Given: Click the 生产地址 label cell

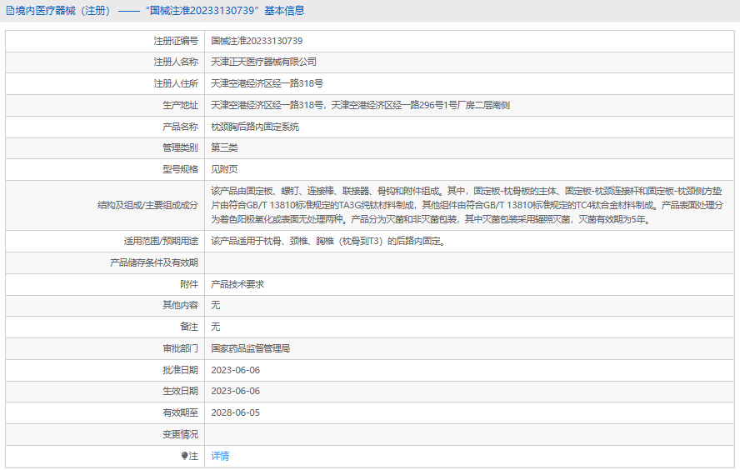Looking at the screenshot, I should point(105,105).
